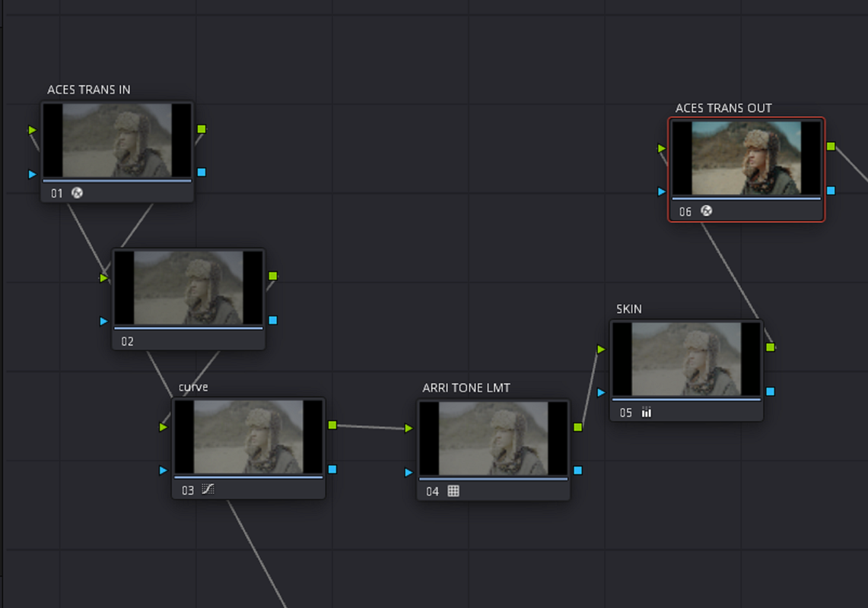Click the green RGB input of node 01
The height and width of the screenshot is (608, 868).
click(x=33, y=130)
